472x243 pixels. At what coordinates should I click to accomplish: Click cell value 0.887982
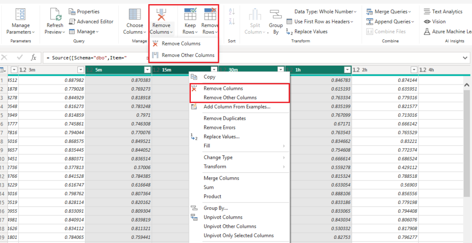(74, 80)
